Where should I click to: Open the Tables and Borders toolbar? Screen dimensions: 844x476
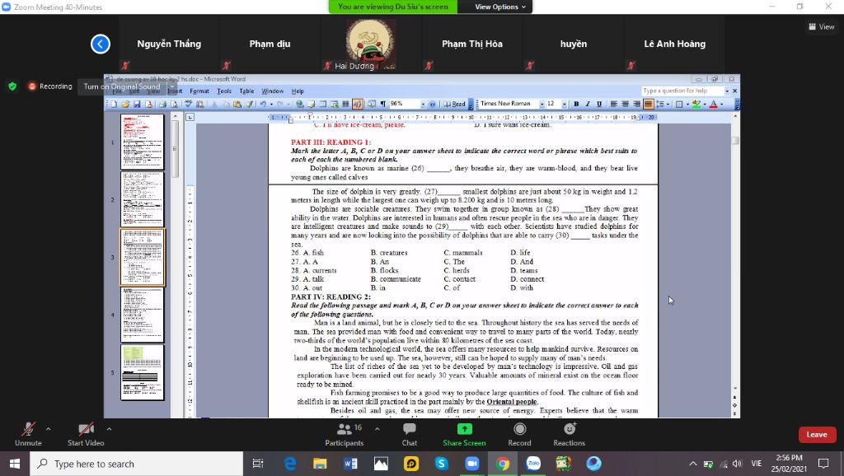(311, 104)
